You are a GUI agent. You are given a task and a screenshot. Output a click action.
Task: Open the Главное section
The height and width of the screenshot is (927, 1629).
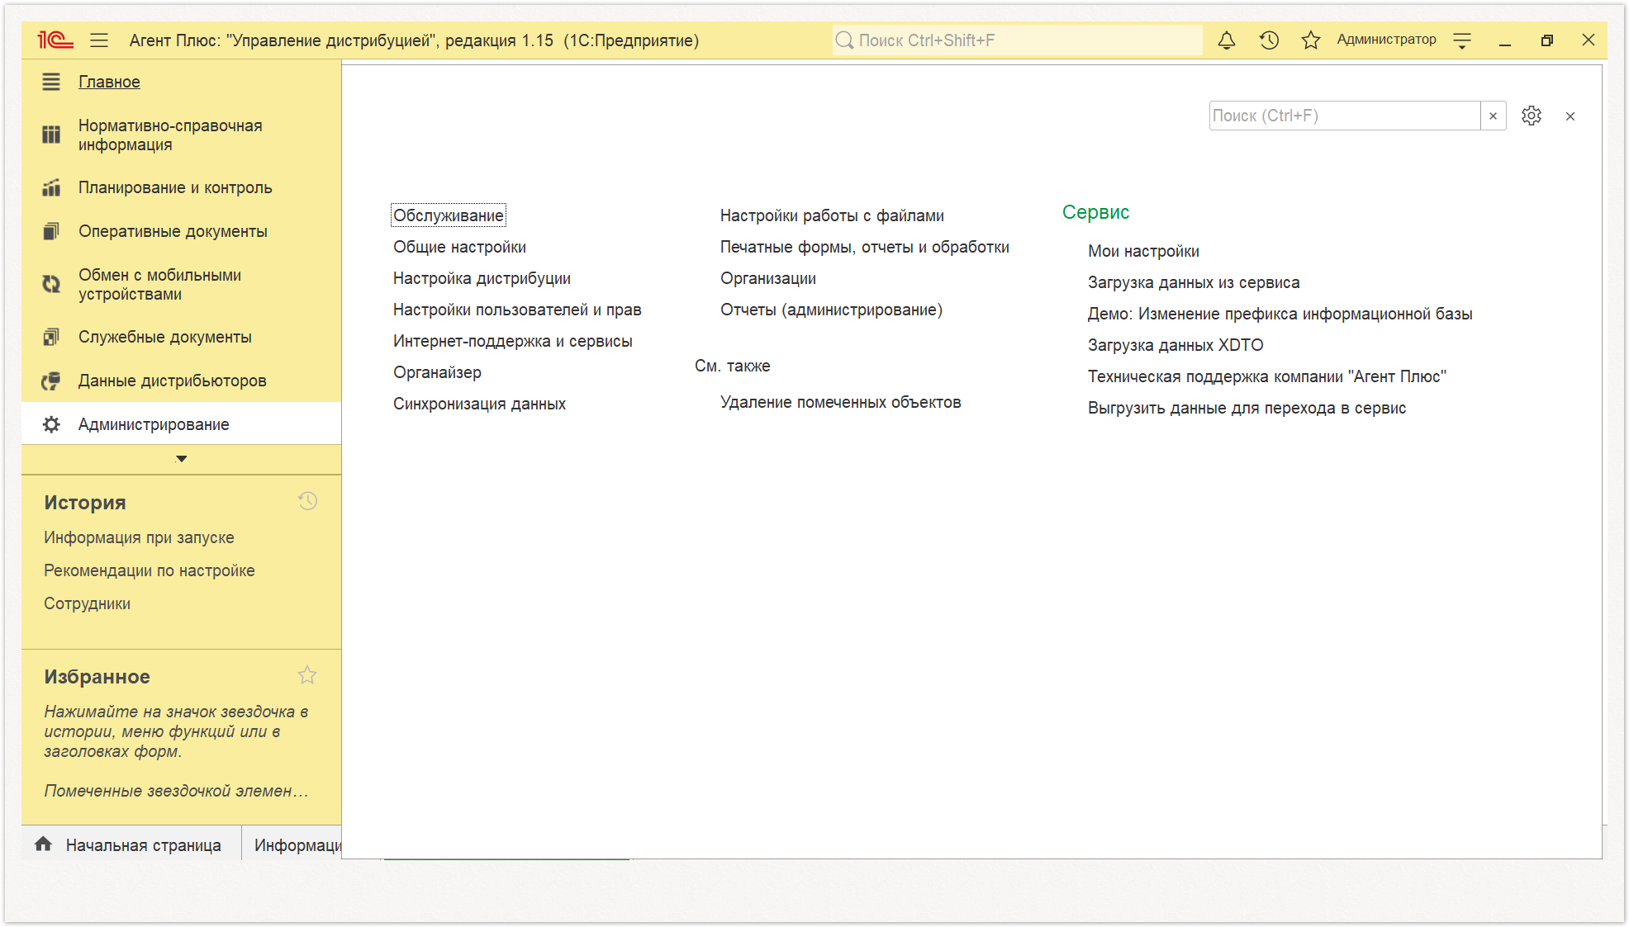109,82
